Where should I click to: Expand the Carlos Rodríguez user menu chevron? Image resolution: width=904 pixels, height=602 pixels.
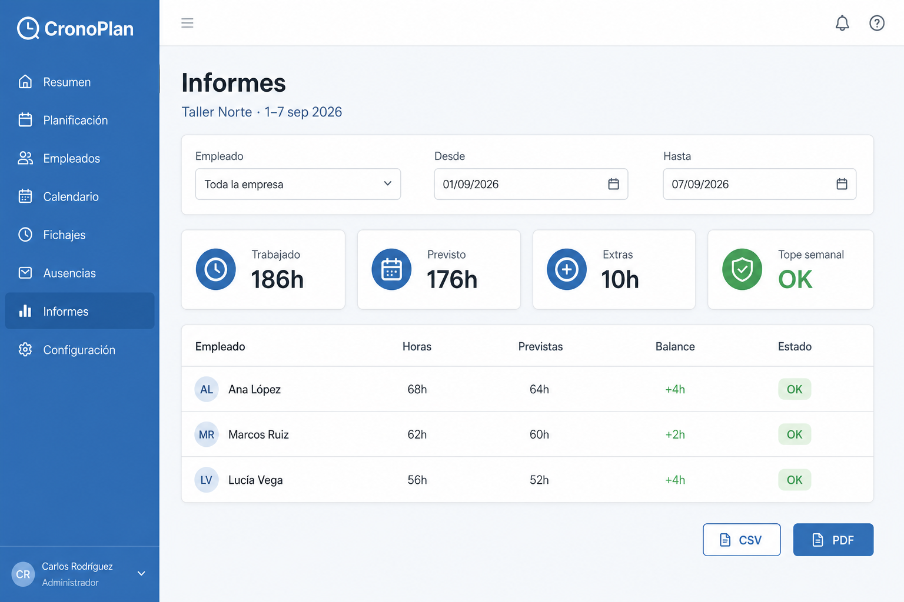(141, 574)
